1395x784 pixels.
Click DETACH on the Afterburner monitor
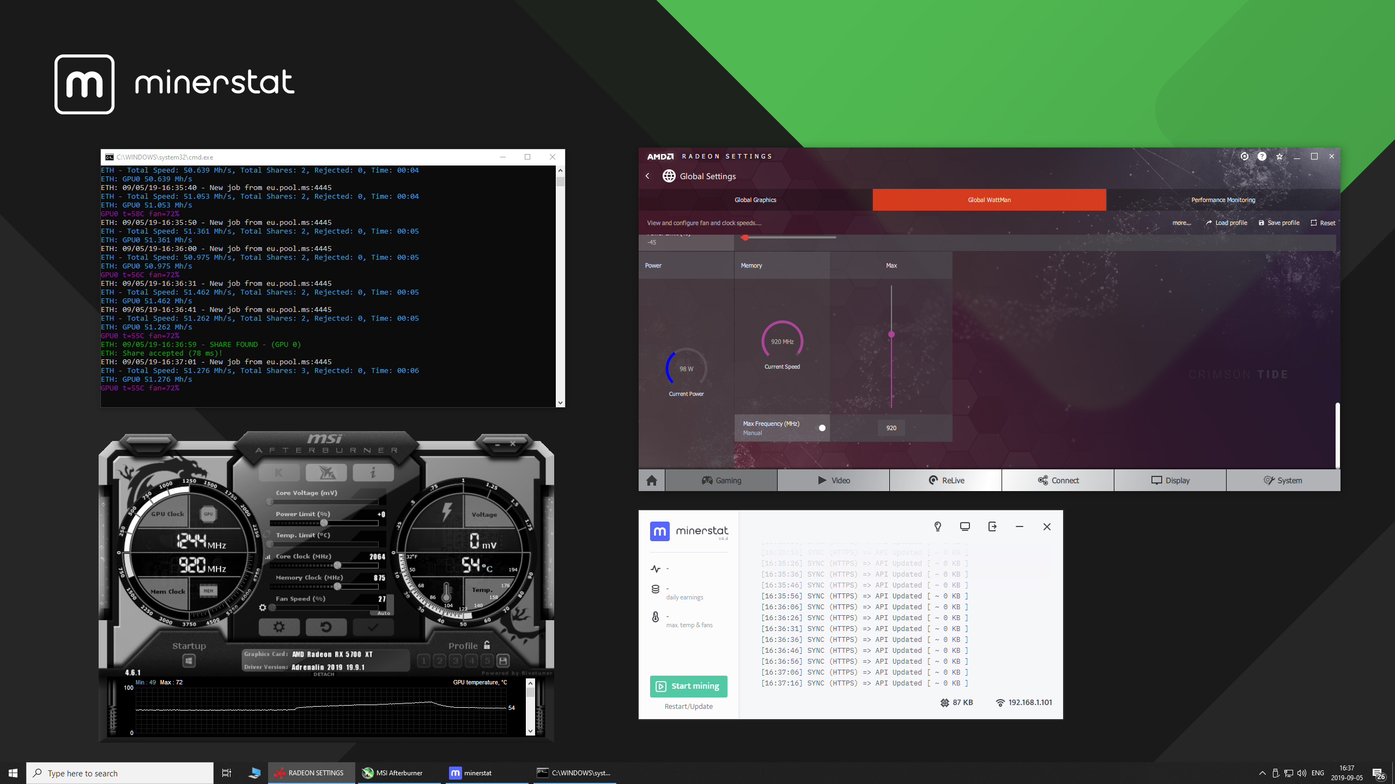[x=324, y=675]
